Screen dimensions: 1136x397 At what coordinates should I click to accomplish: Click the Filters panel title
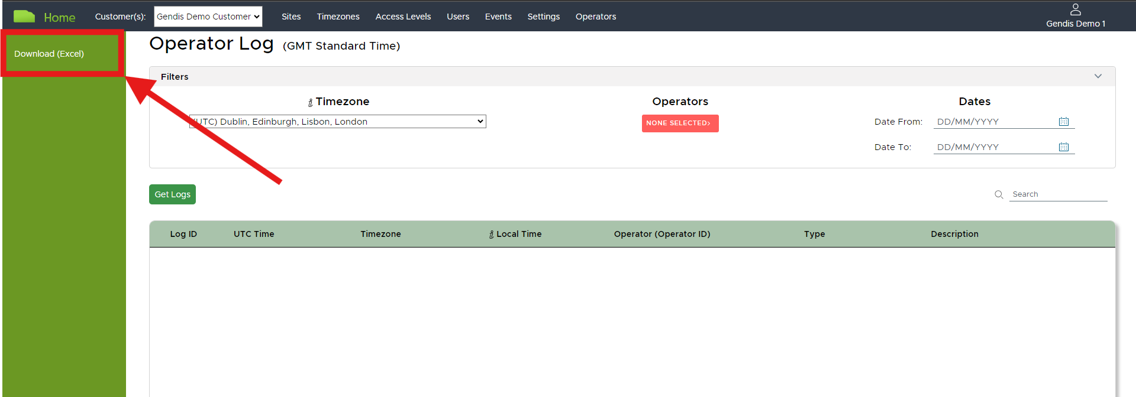[175, 77]
